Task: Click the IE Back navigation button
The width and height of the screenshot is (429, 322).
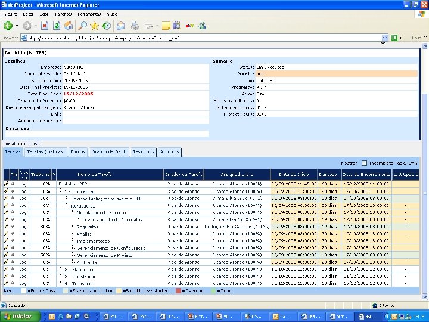Action: [x=8, y=26]
